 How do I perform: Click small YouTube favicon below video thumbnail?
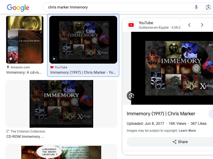[52, 67]
